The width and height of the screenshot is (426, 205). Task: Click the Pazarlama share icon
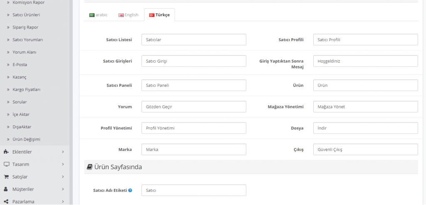(6, 202)
